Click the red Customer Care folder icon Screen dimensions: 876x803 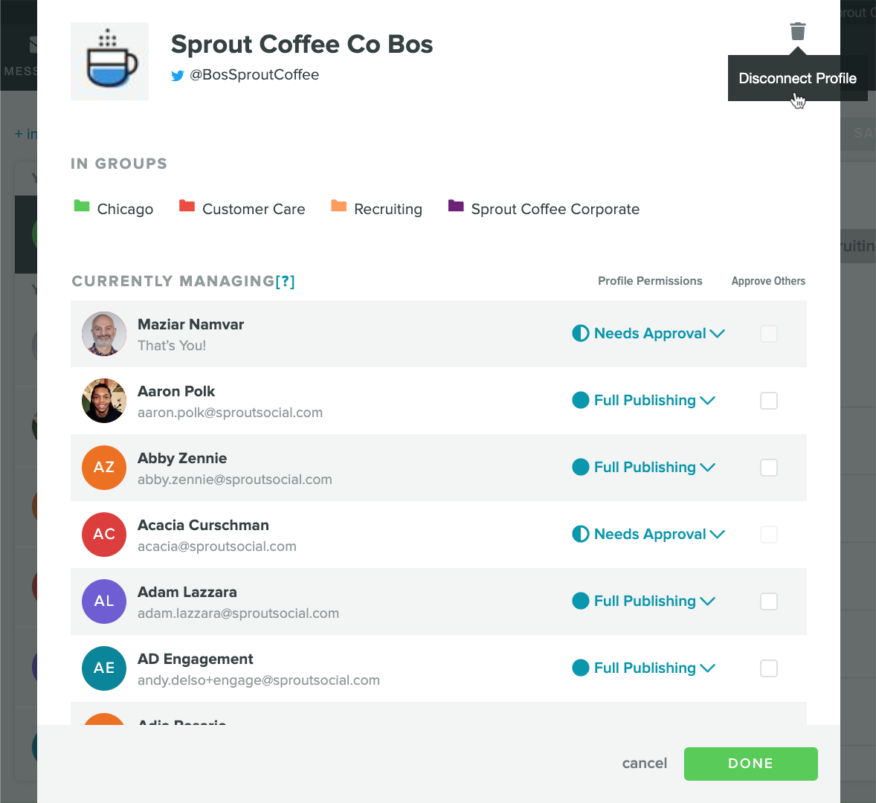coord(187,206)
